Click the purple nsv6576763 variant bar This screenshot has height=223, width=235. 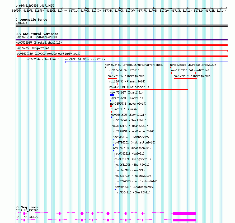[x=121, y=40]
